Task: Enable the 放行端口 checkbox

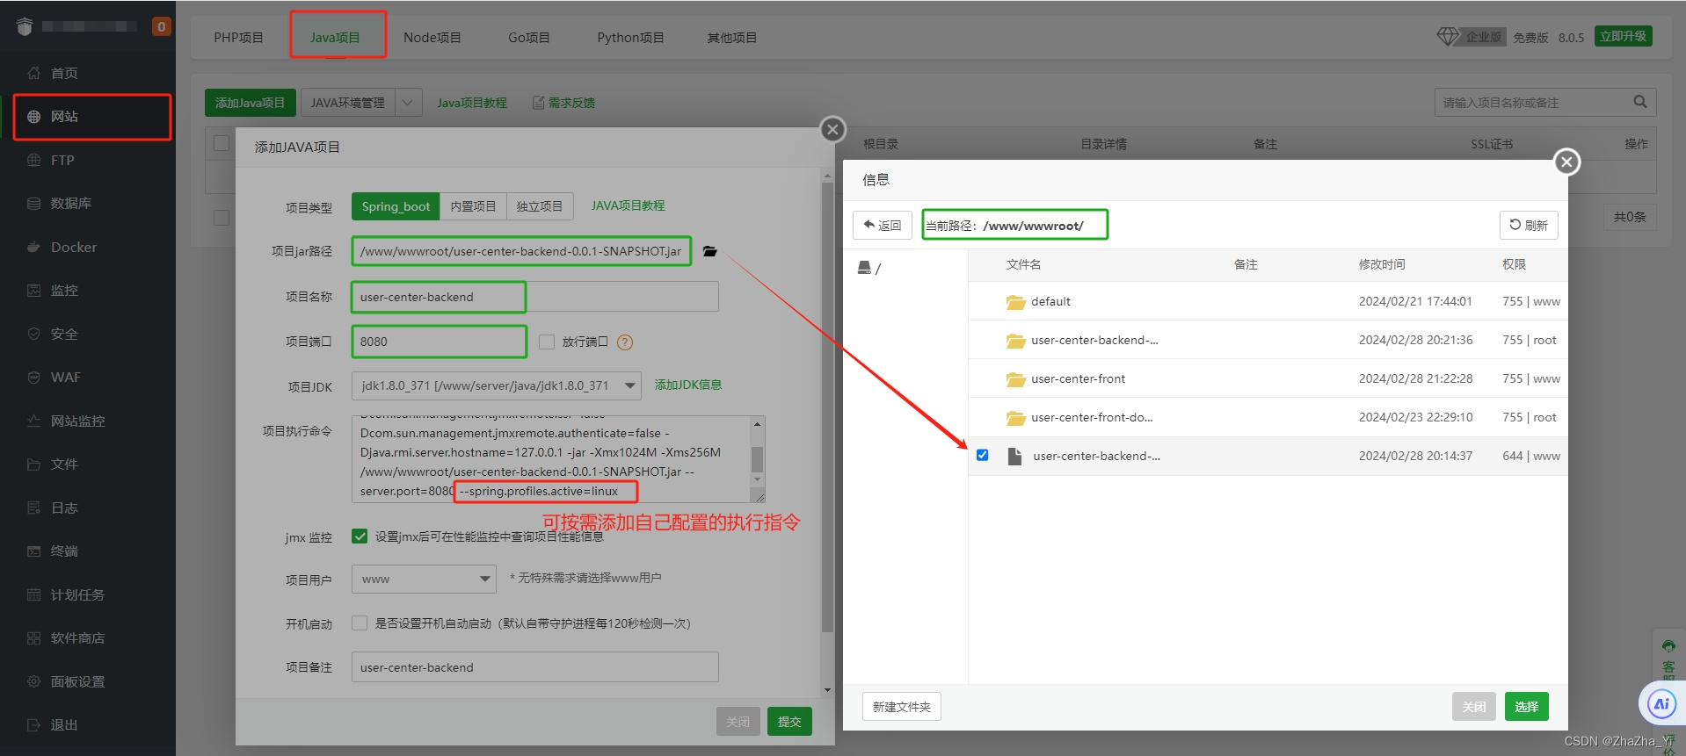Action: point(547,342)
